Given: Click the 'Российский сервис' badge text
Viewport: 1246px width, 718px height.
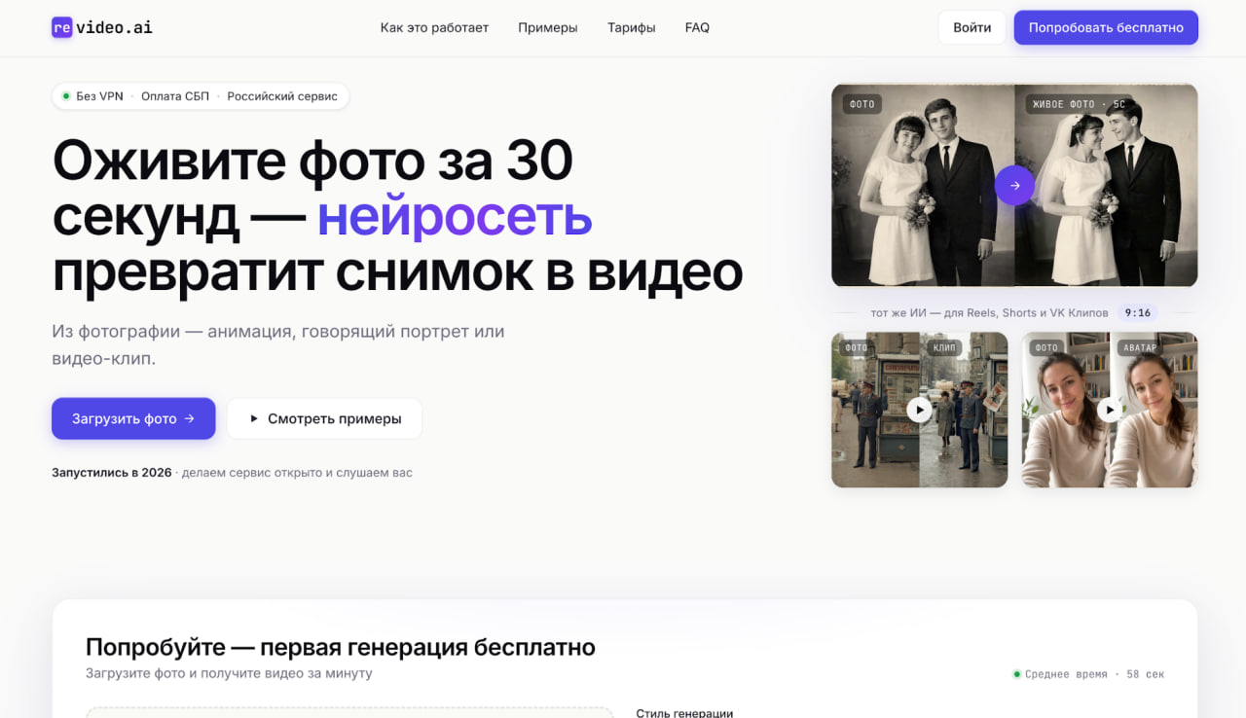Looking at the screenshot, I should [282, 96].
